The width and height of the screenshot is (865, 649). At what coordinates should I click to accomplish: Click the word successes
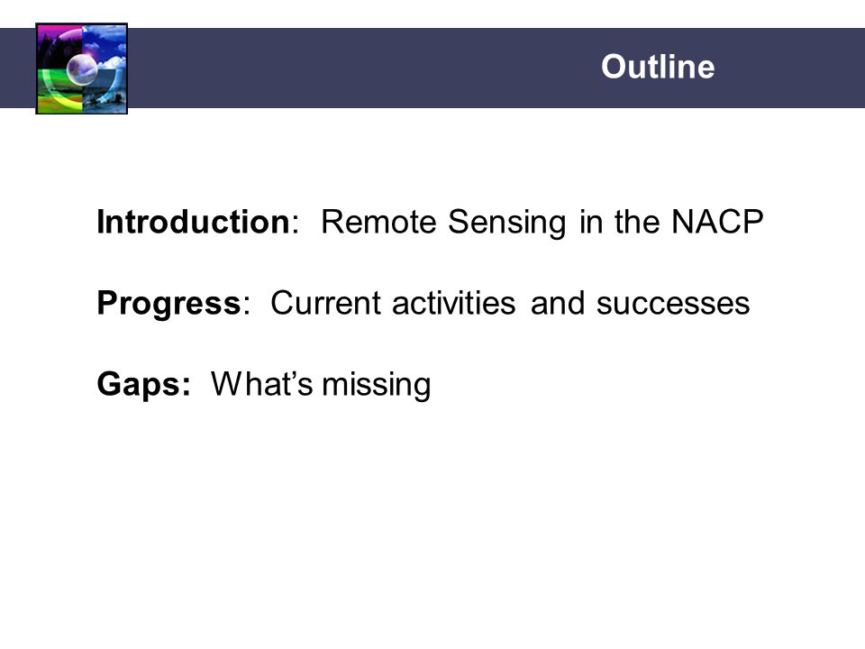(x=673, y=304)
